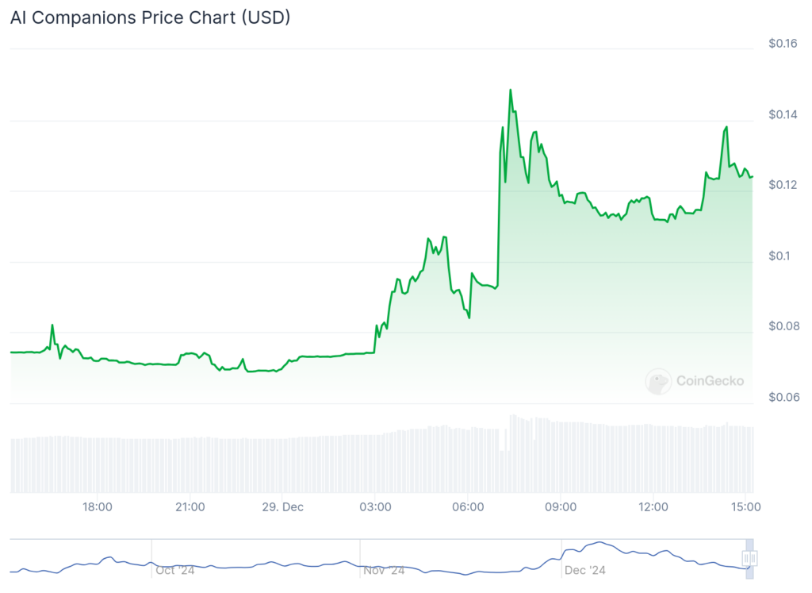This screenshot has height=593, width=812.
Task: Click the 03:00 time axis label
Action: (x=375, y=506)
